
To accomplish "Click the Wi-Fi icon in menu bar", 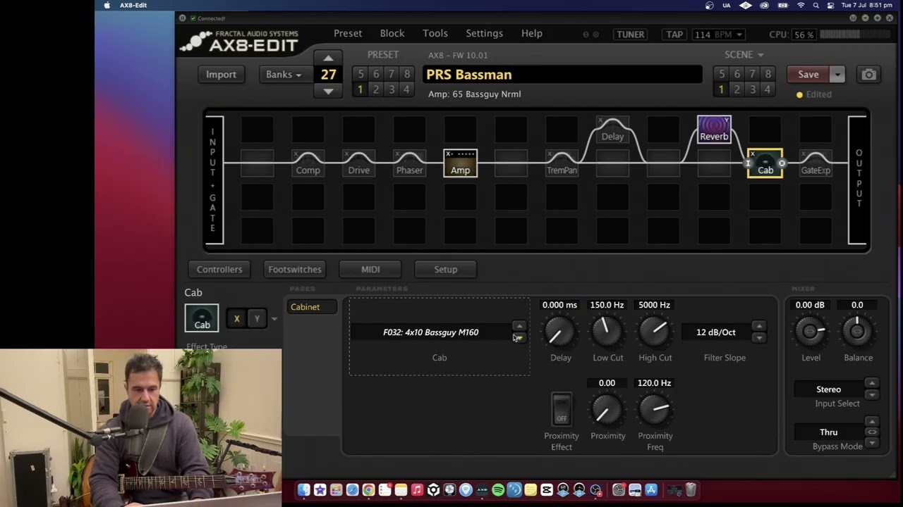I will coord(801,5).
